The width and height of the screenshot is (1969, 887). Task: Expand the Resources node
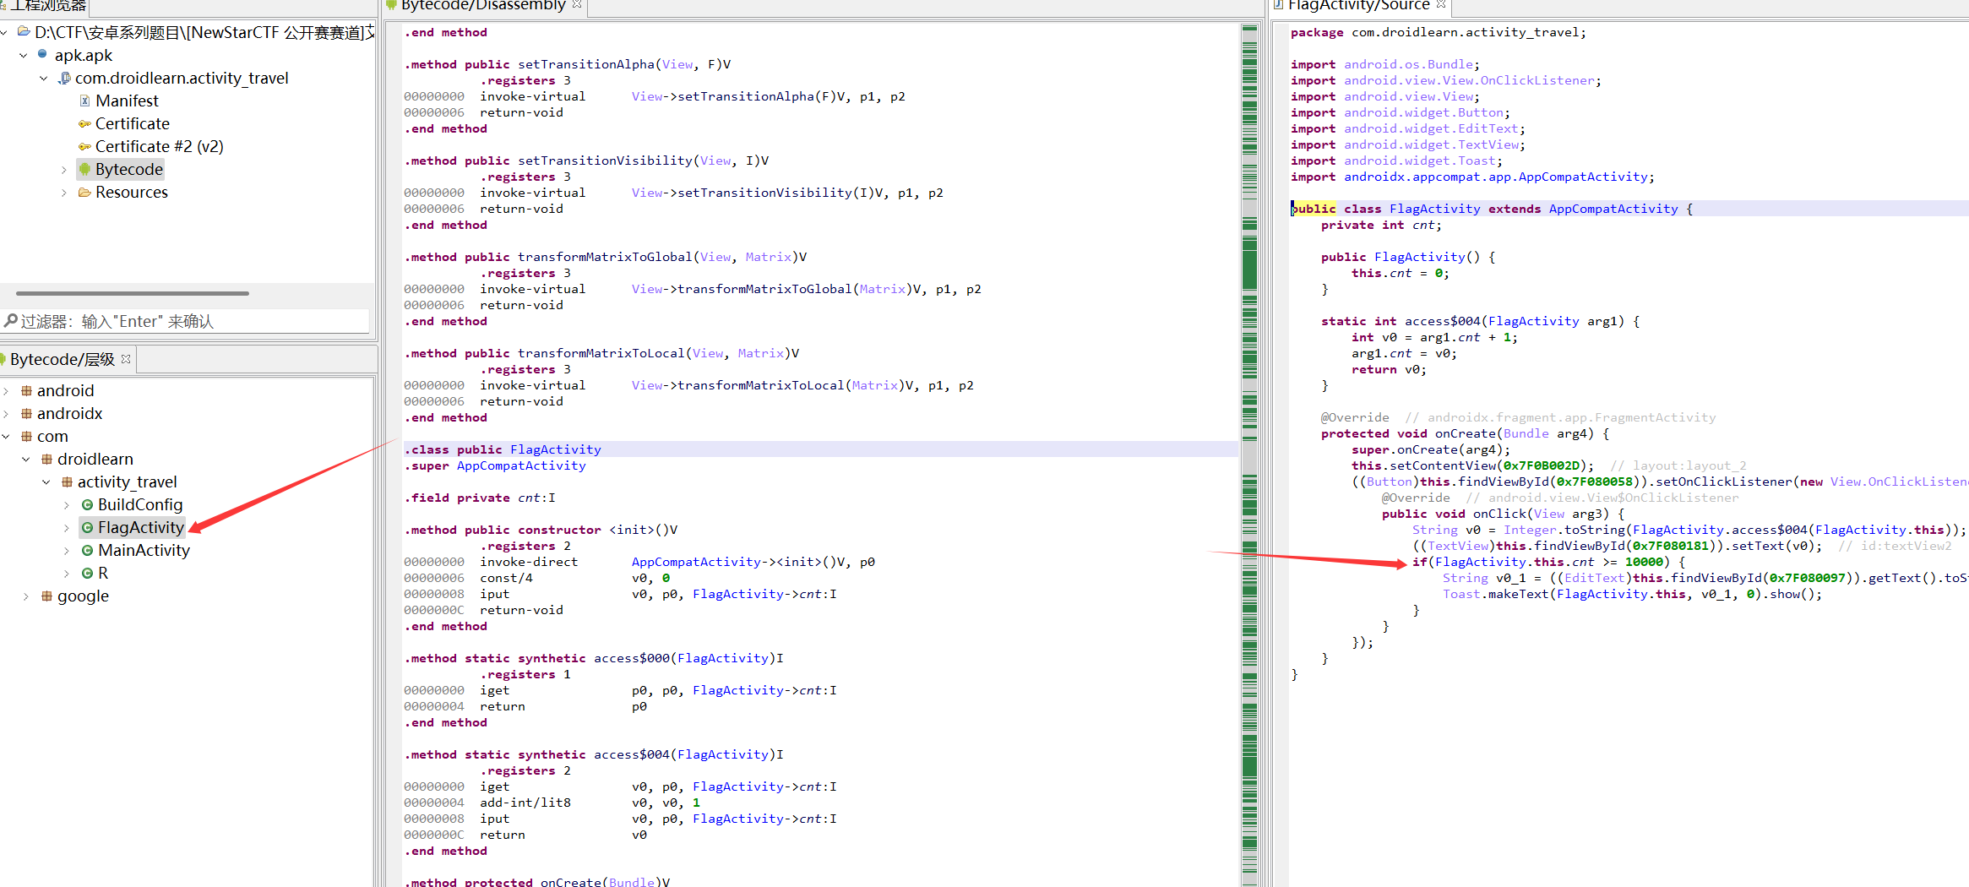click(x=63, y=192)
